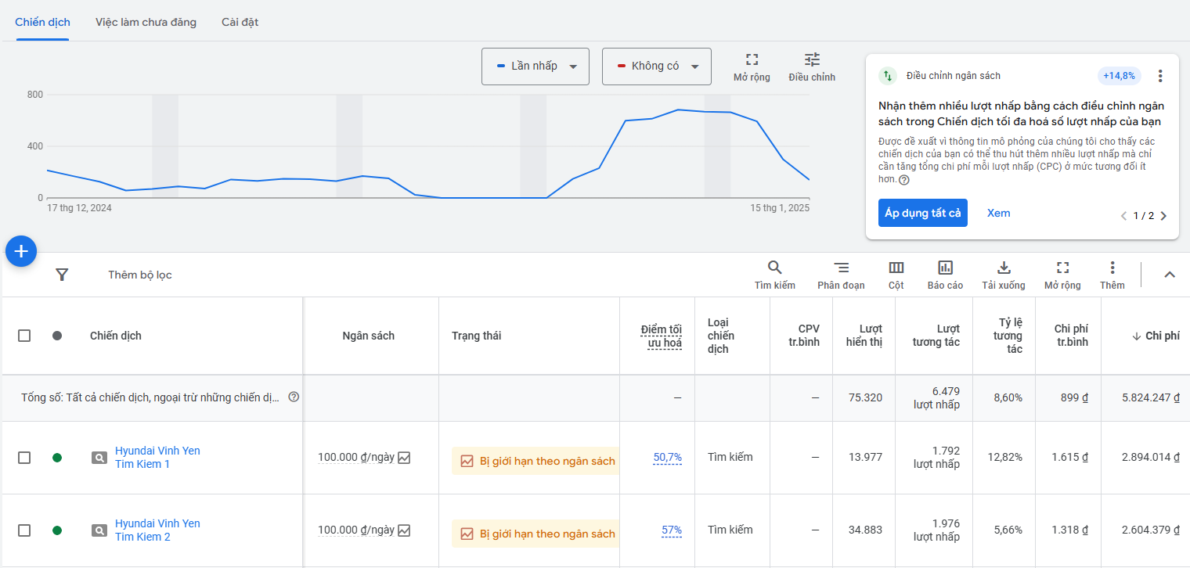The image size is (1190, 568).
Task: Open the recommendation card three-dot menu
Action: 1160,76
